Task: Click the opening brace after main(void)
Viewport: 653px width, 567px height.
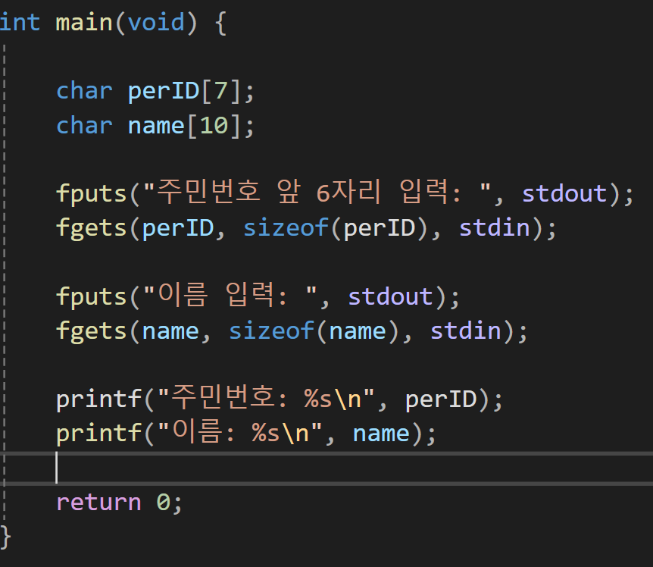Action: (x=220, y=23)
